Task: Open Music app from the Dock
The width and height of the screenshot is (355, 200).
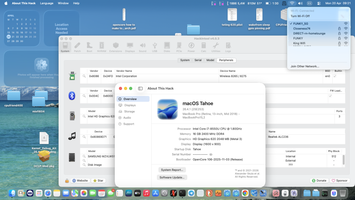Action: [146, 193]
